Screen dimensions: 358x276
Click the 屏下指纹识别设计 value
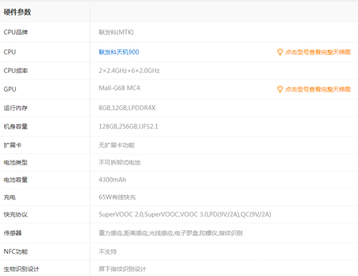[122, 269]
